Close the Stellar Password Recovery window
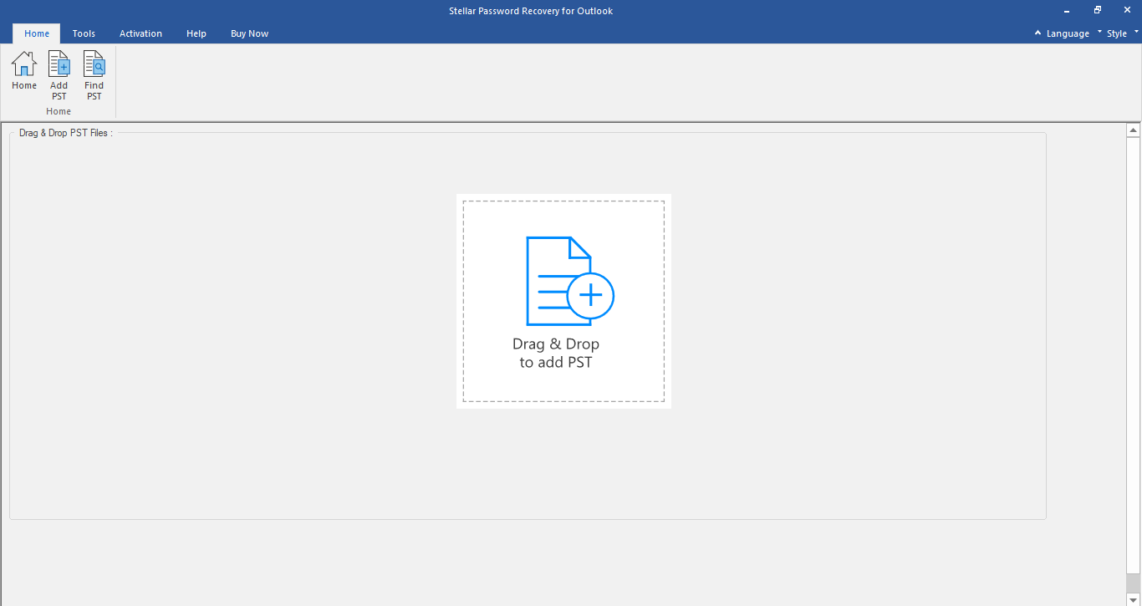Screen dimensions: 1142x606 tap(1126, 11)
